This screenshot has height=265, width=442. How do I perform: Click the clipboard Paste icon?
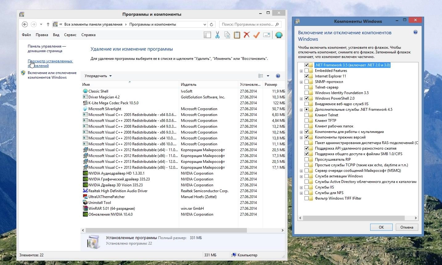point(237,35)
